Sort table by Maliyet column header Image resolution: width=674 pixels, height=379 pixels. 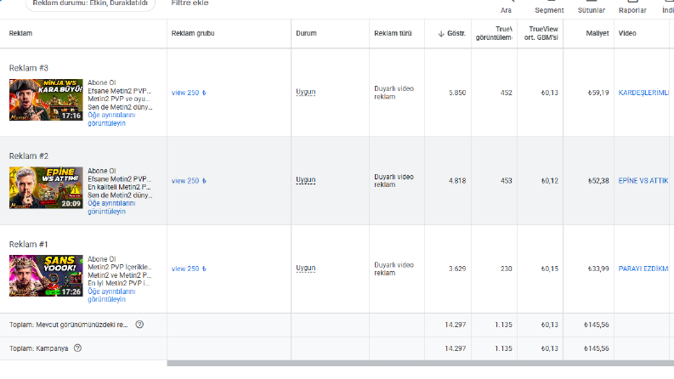tap(597, 33)
